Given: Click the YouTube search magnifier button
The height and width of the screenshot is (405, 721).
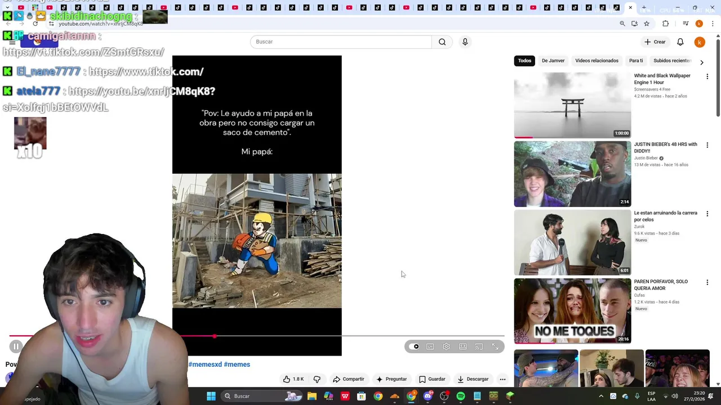Looking at the screenshot, I should point(442,42).
